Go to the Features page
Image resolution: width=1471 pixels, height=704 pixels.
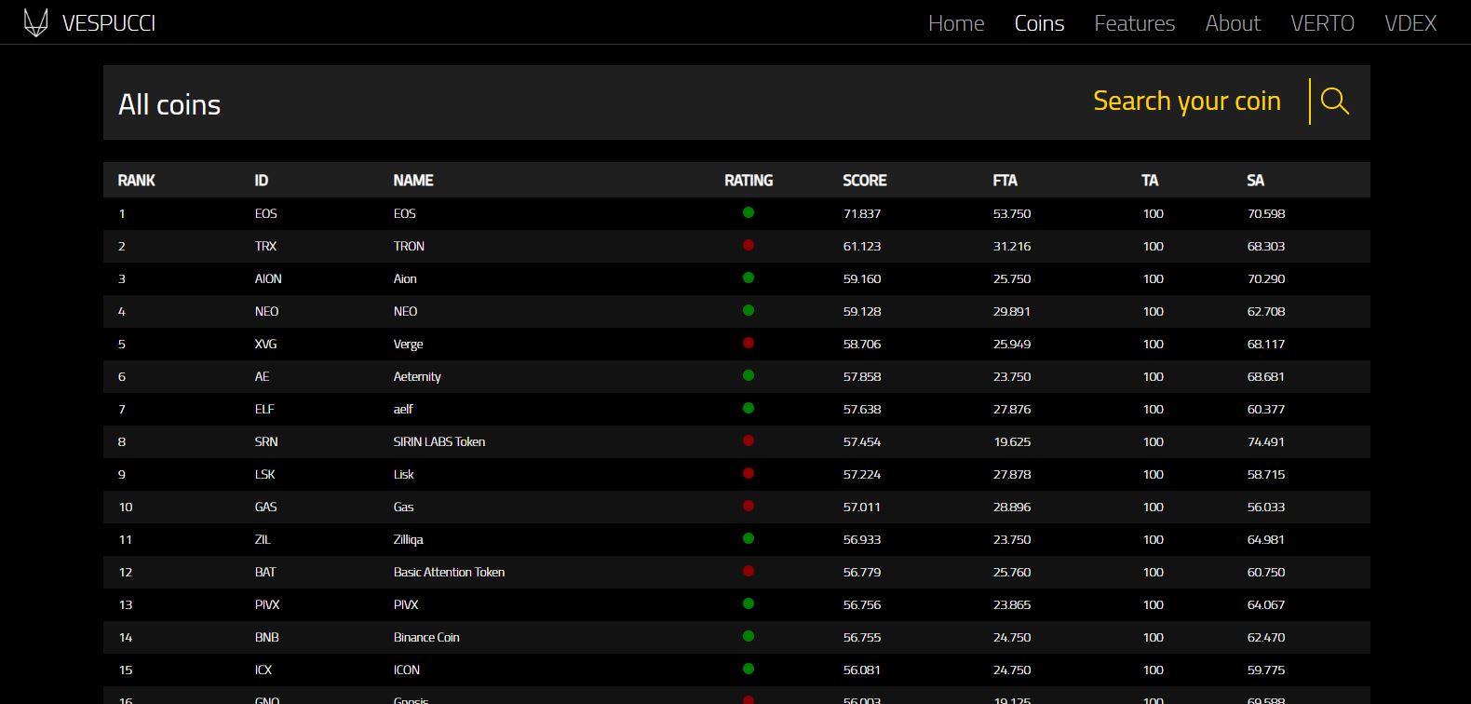click(1135, 23)
